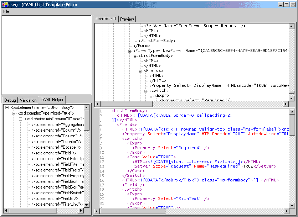298x217 pixels.
Task: Select the Property Select="DisplayName" tree node
Action: (x=219, y=85)
